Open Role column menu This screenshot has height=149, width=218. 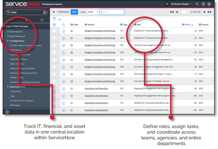click(x=135, y=25)
